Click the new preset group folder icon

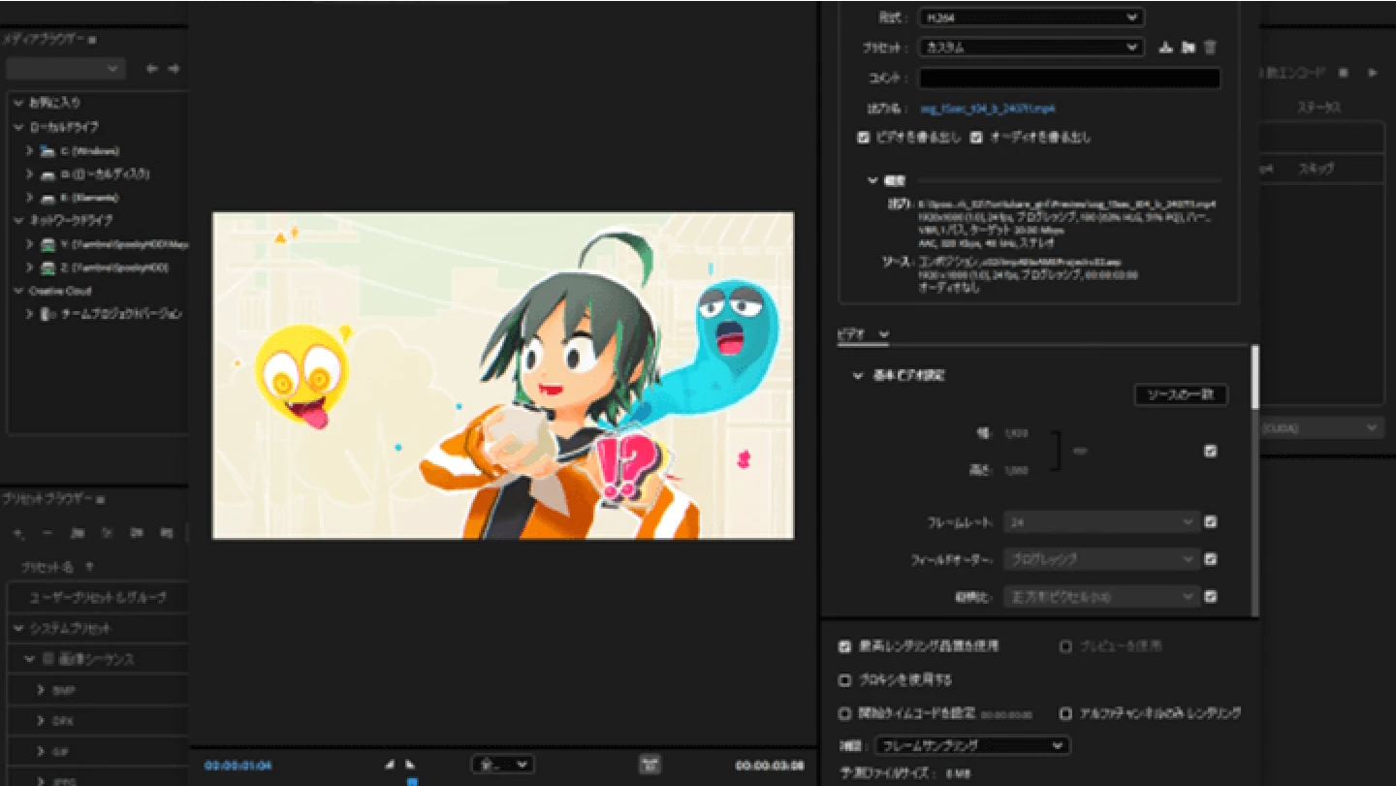[x=78, y=533]
